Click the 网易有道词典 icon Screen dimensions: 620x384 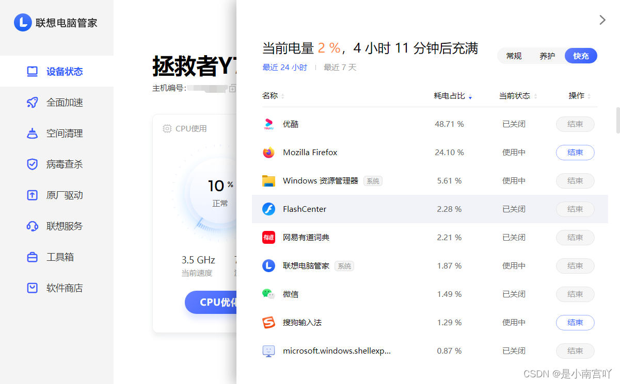tap(268, 238)
